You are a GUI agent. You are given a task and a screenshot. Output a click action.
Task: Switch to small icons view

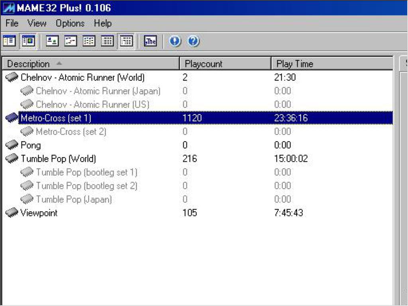tap(71, 41)
